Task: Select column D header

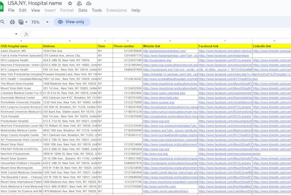Action: point(128,41)
